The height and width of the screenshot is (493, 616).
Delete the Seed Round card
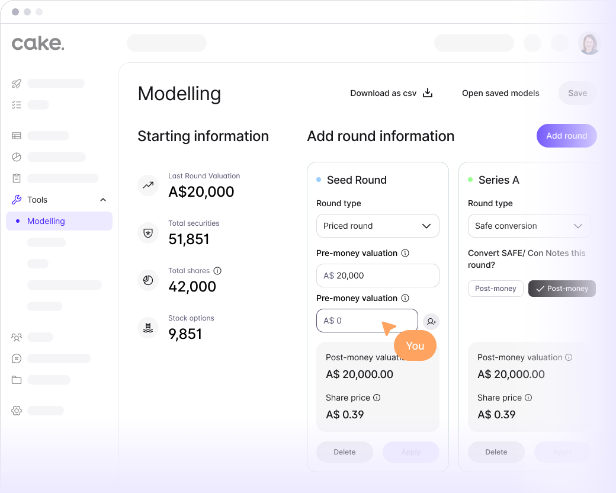coord(344,452)
